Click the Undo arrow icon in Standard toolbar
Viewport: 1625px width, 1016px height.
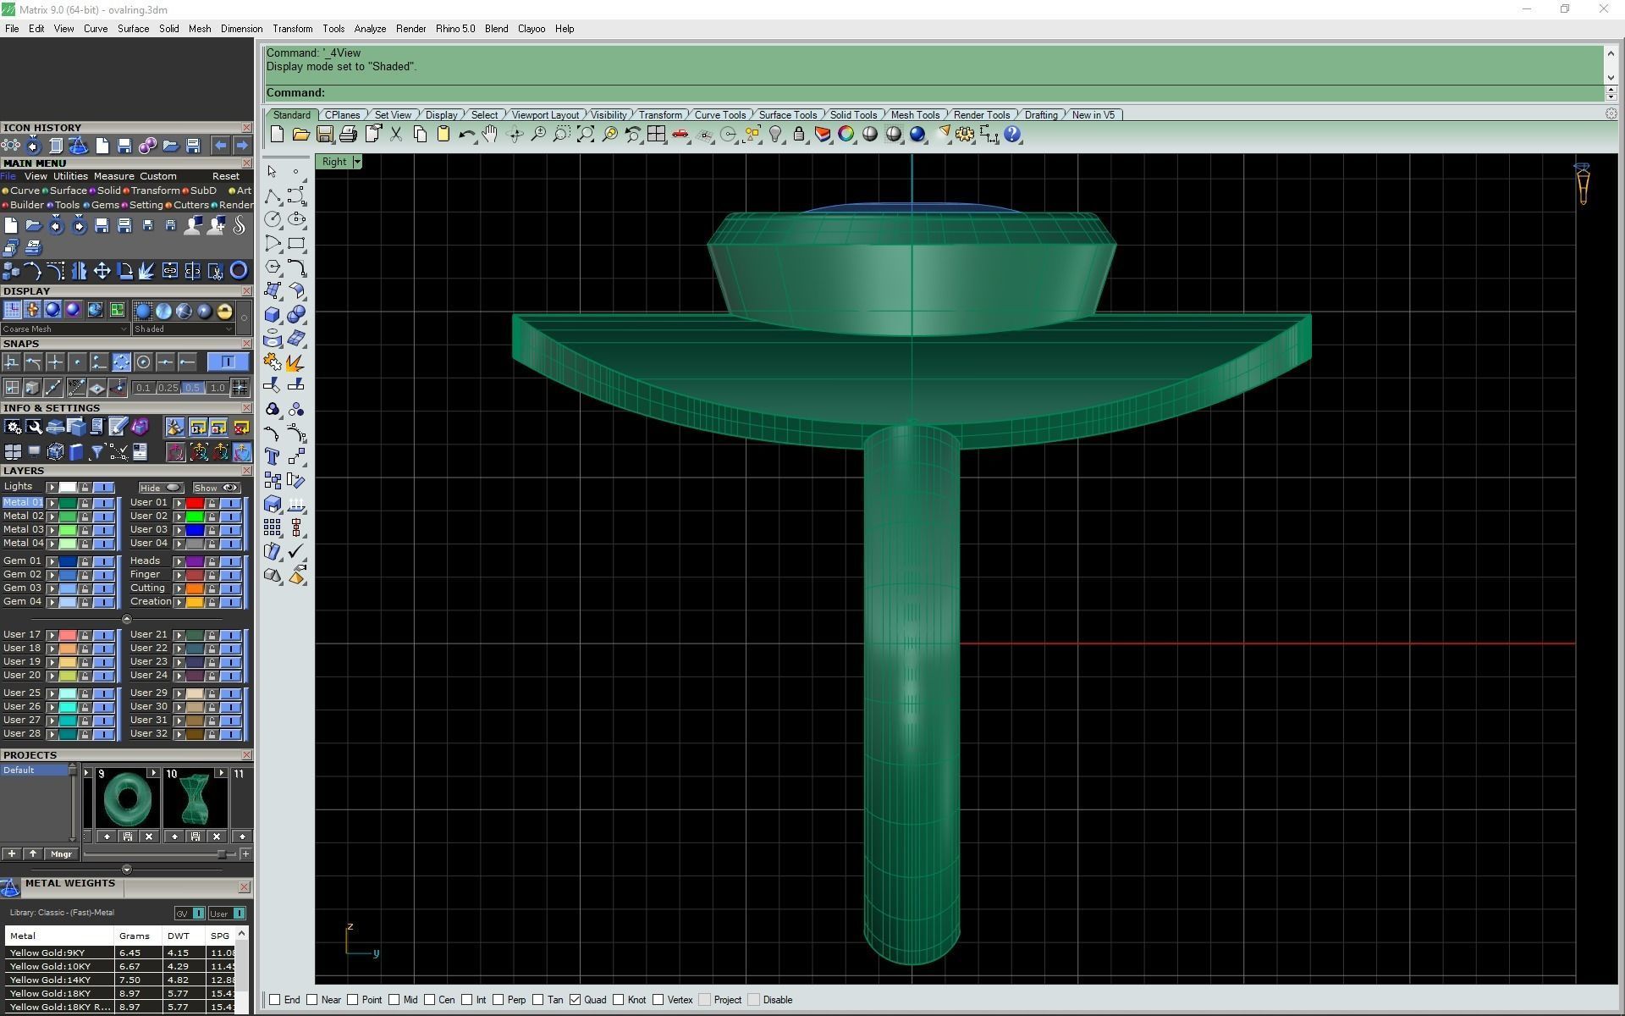(466, 134)
